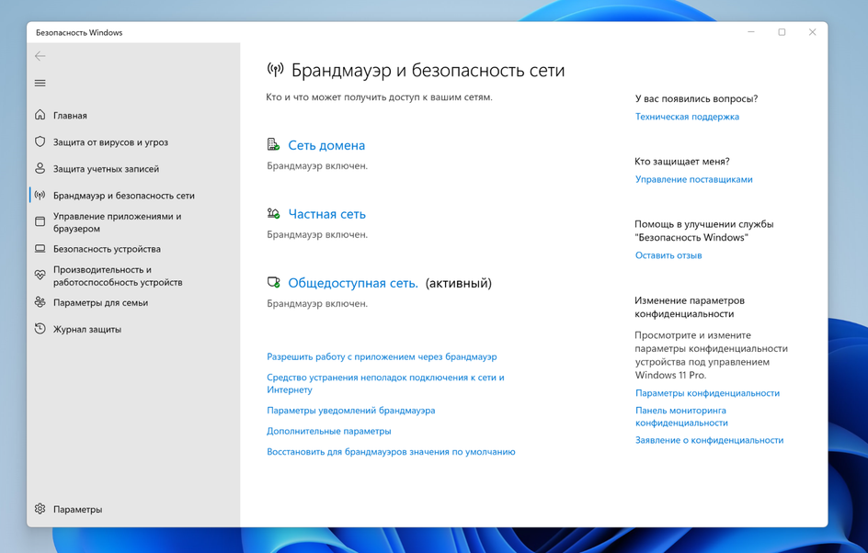This screenshot has height=553, width=868.
Task: Open Техническая поддержка link
Action: pyautogui.click(x=687, y=117)
